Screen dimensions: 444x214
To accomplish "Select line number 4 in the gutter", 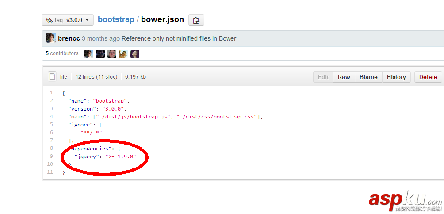I will click(51, 116).
